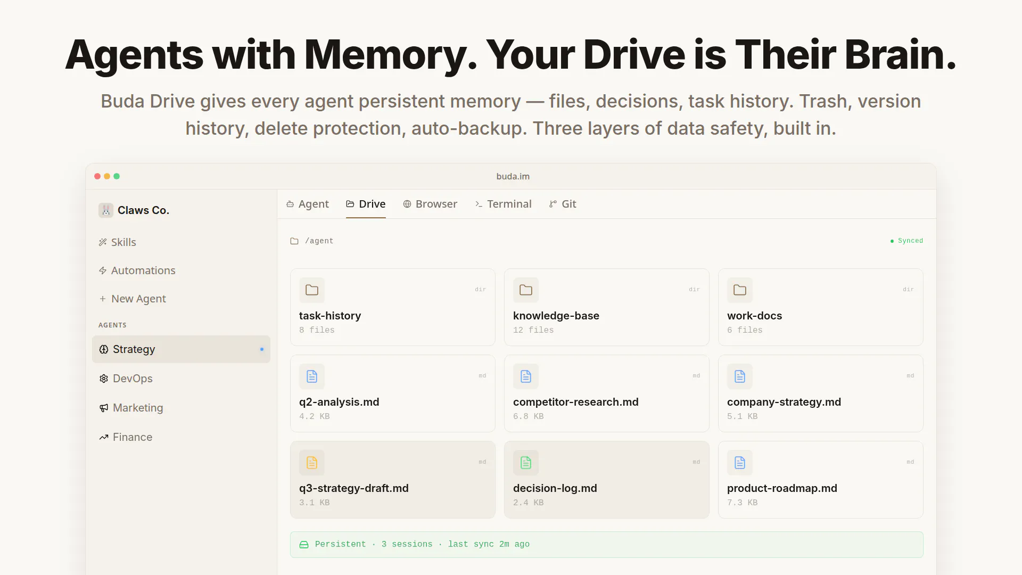Click the blue dot on Strategy row
This screenshot has height=575, width=1022.
pyautogui.click(x=262, y=349)
